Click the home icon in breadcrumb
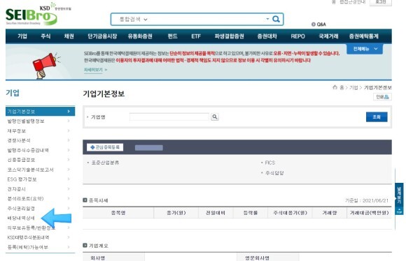 click(x=335, y=87)
